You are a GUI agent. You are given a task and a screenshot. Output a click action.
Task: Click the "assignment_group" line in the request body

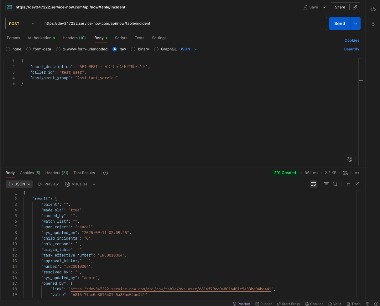(x=74, y=78)
